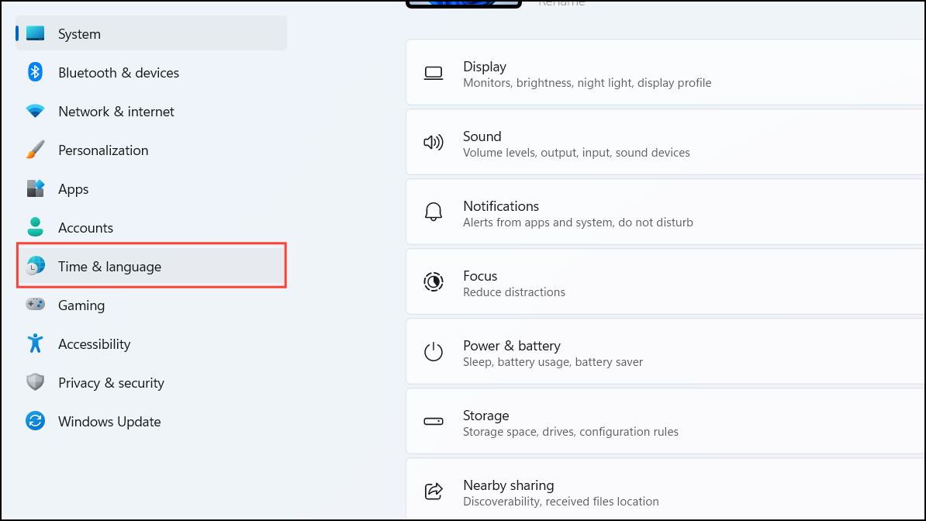Screen dimensions: 926x521
Task: Click the Power & battery icon
Action: coord(434,351)
